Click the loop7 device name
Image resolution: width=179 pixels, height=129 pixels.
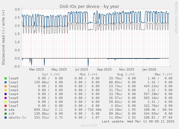click(13, 105)
